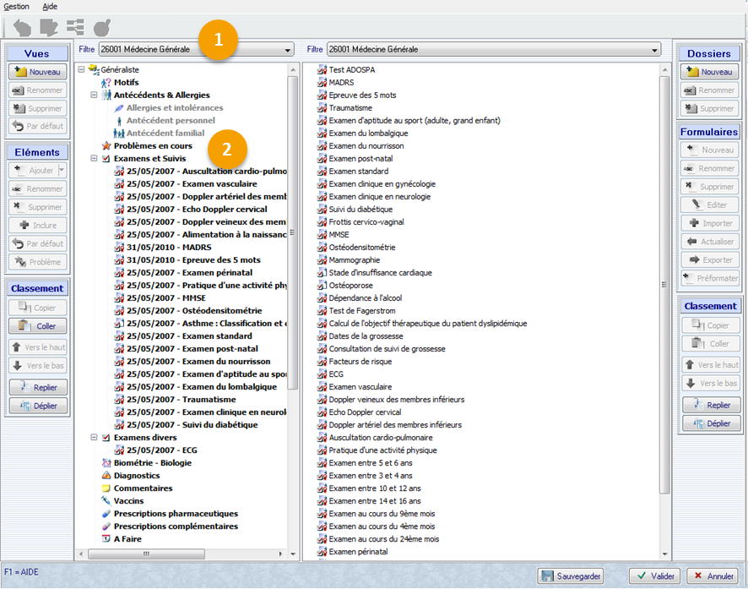Click the Vaccins syringe icon
The width and height of the screenshot is (748, 589).
(x=106, y=501)
